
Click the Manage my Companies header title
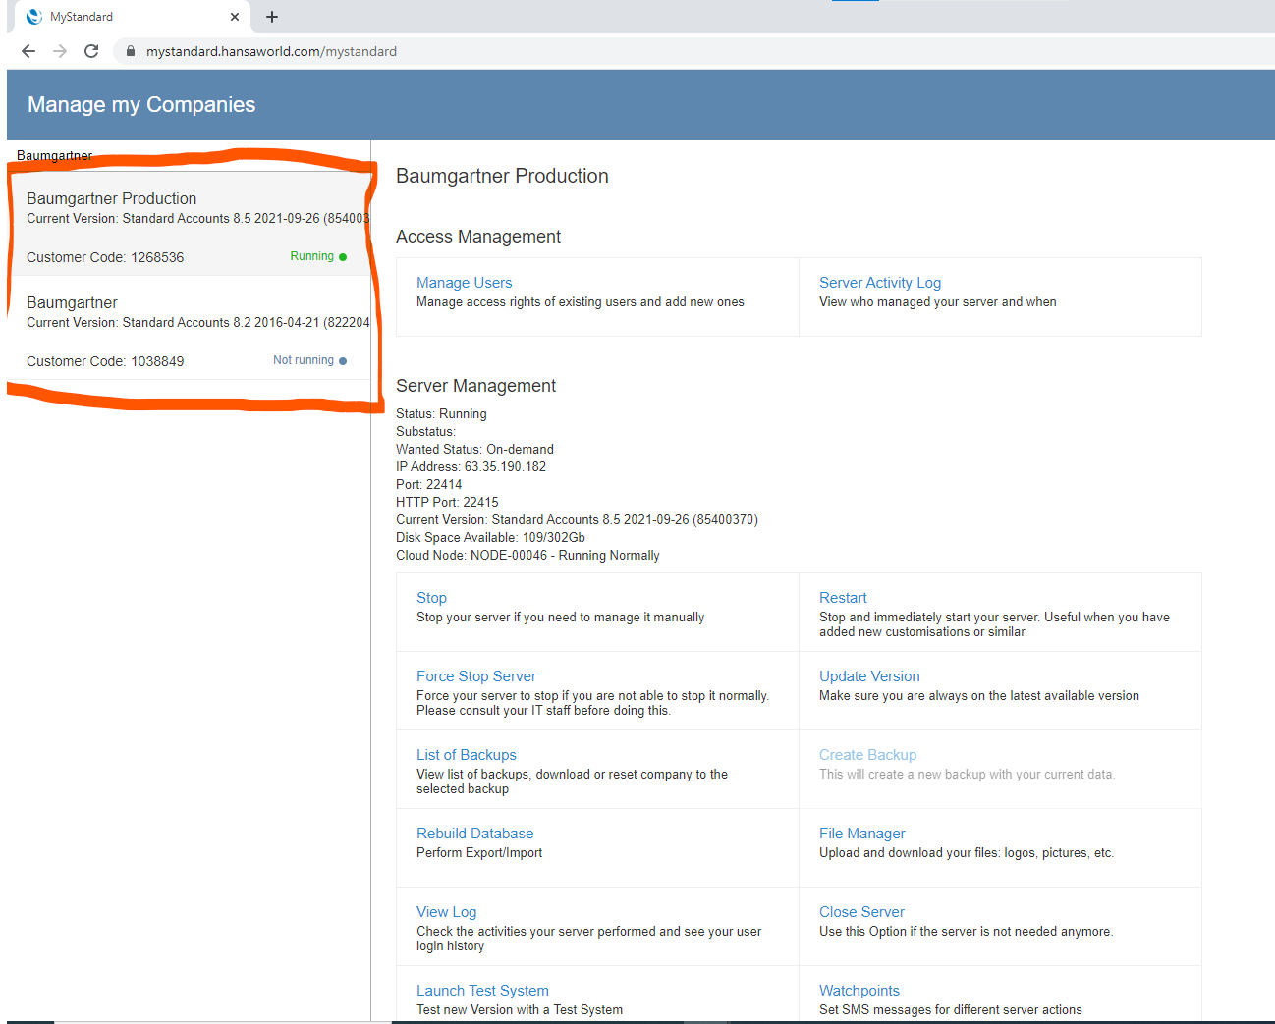click(141, 105)
